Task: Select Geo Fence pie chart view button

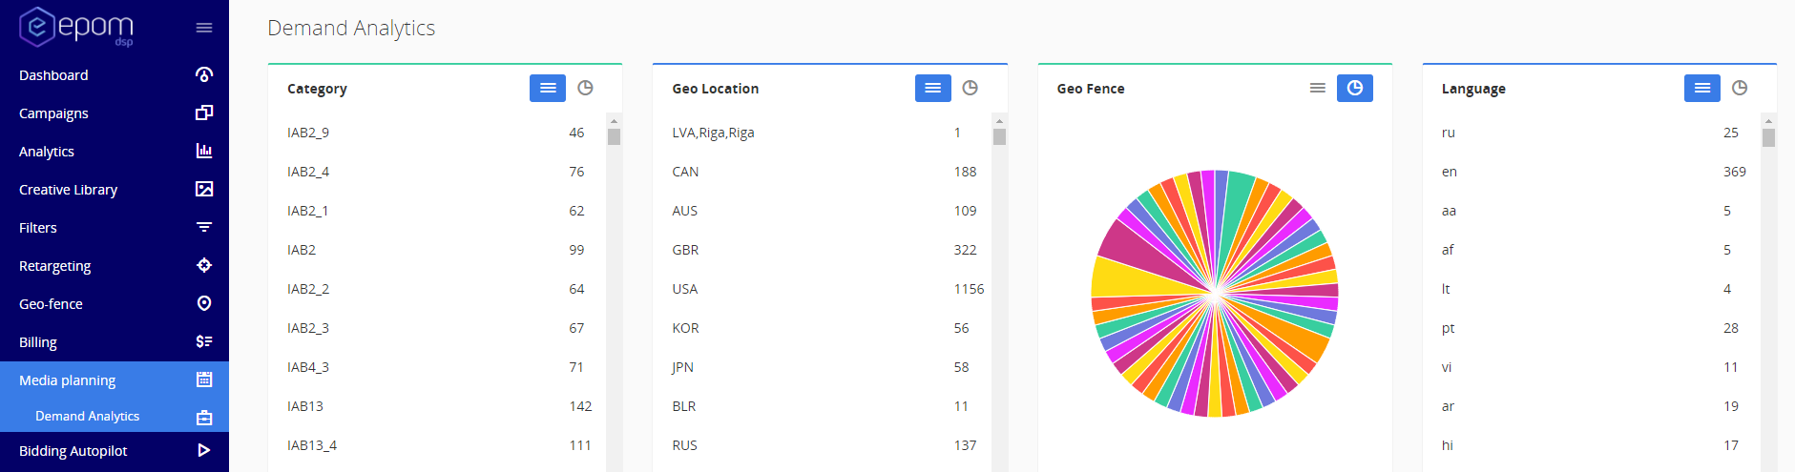Action: click(1355, 88)
